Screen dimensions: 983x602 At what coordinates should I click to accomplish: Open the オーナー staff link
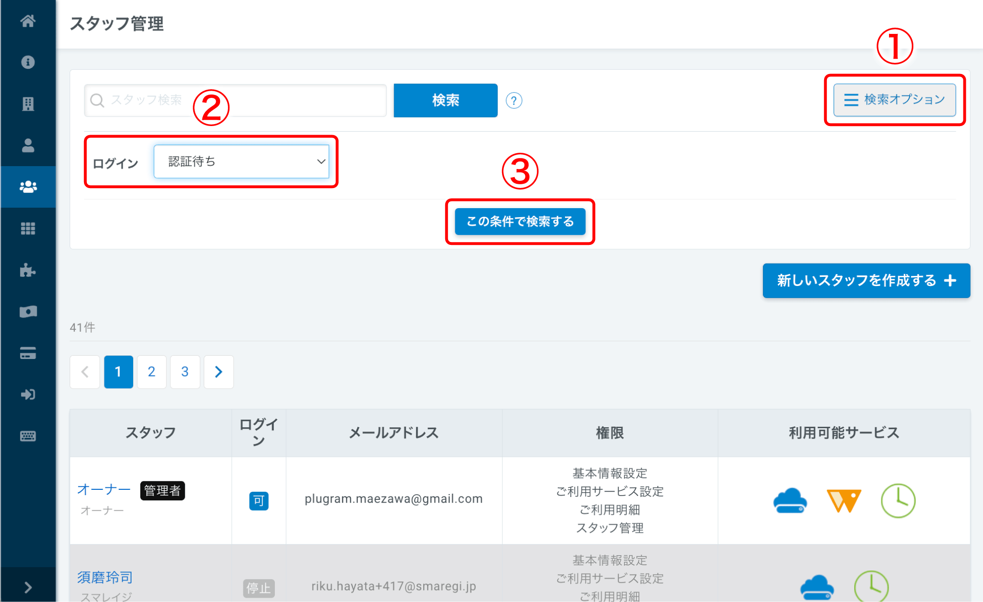104,489
